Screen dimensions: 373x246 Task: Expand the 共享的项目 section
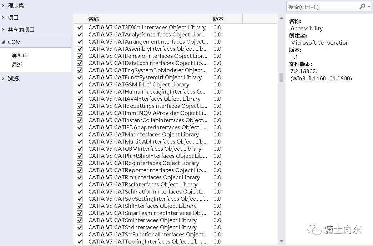coord(3,30)
